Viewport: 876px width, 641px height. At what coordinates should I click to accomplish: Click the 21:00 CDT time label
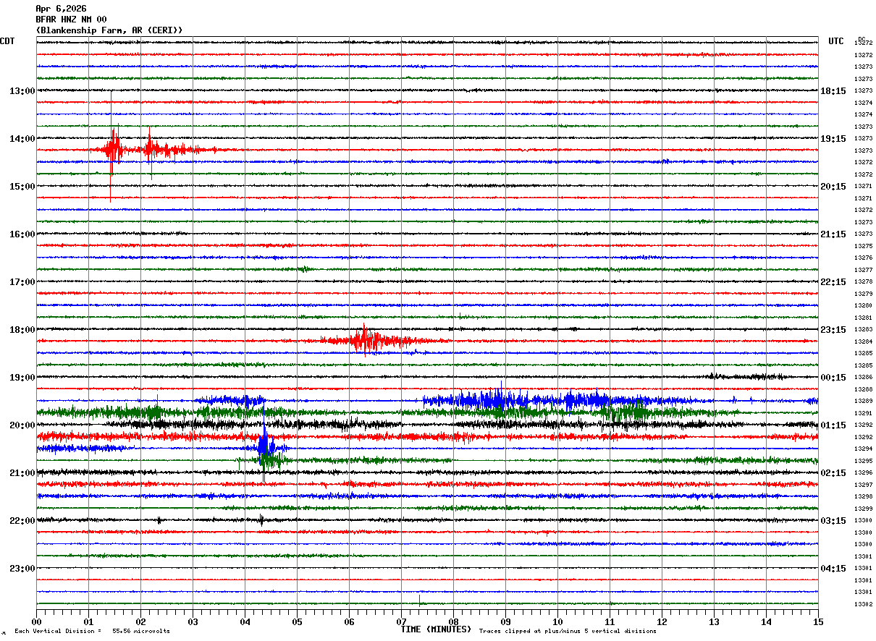(x=22, y=473)
